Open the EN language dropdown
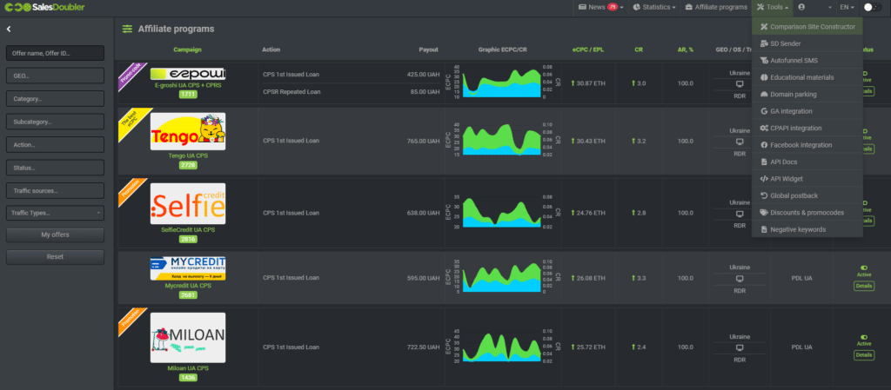Image resolution: width=891 pixels, height=390 pixels. tap(847, 7)
